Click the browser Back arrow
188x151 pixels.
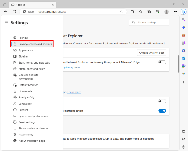(x=6, y=12)
